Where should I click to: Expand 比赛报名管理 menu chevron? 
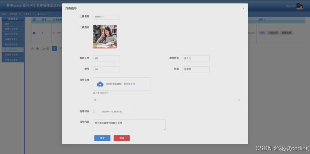pyautogui.click(x=21, y=55)
